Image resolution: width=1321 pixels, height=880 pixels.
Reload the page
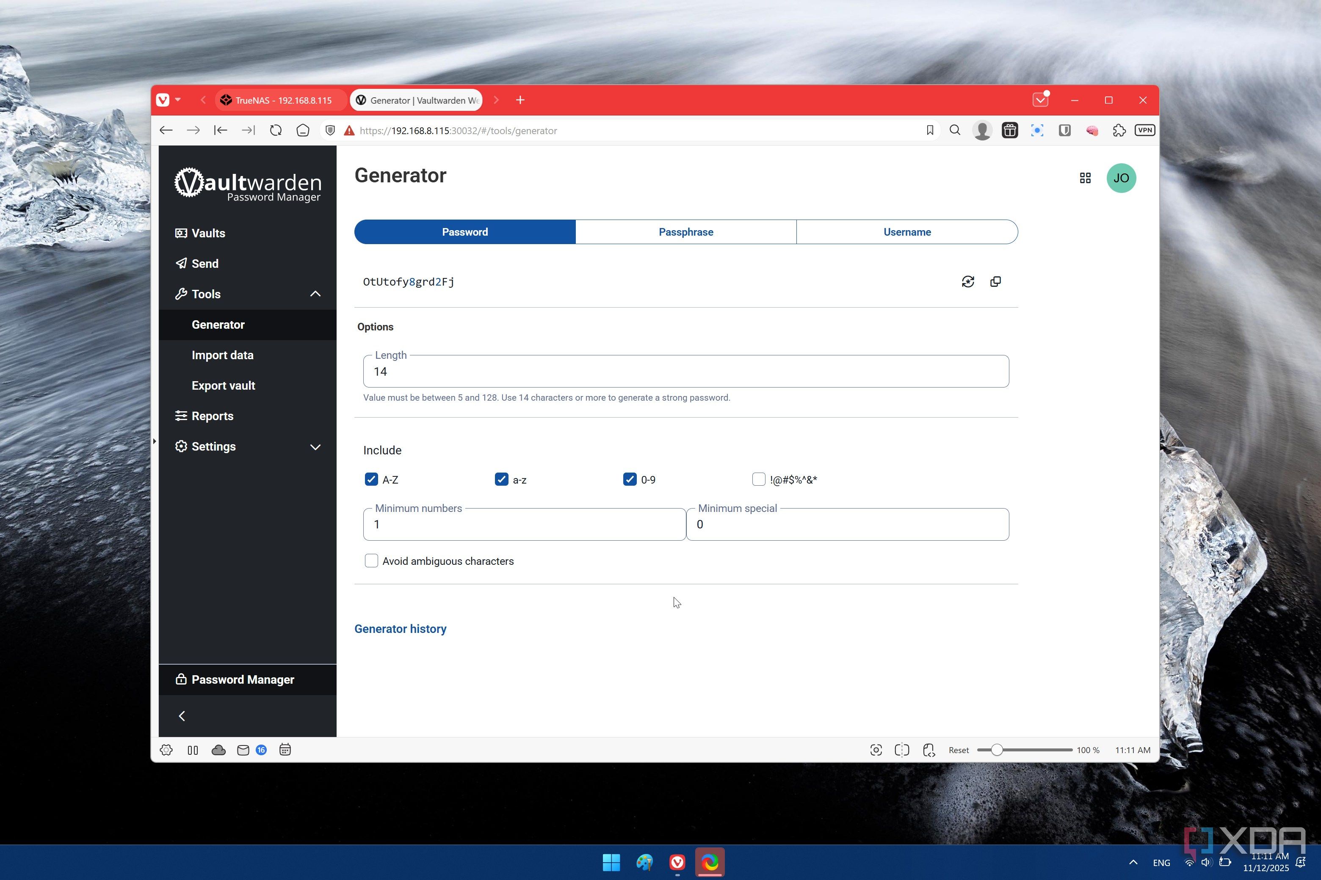[275, 130]
